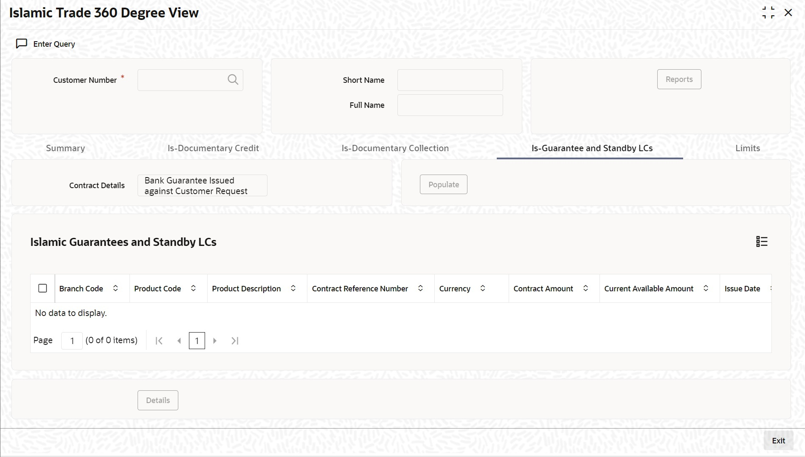Go to next page arrow
Viewport: 805px width, 457px height.
click(x=215, y=341)
